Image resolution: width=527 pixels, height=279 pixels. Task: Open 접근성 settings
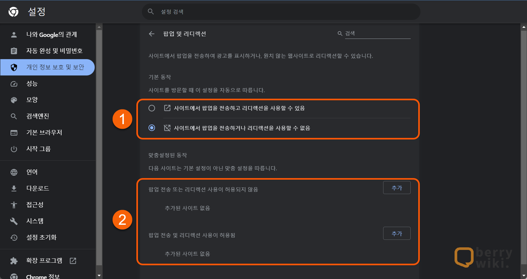pos(48,205)
